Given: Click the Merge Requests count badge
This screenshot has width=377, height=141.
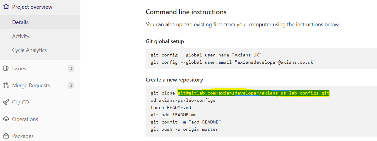Looking at the screenshot, I should (71, 85).
